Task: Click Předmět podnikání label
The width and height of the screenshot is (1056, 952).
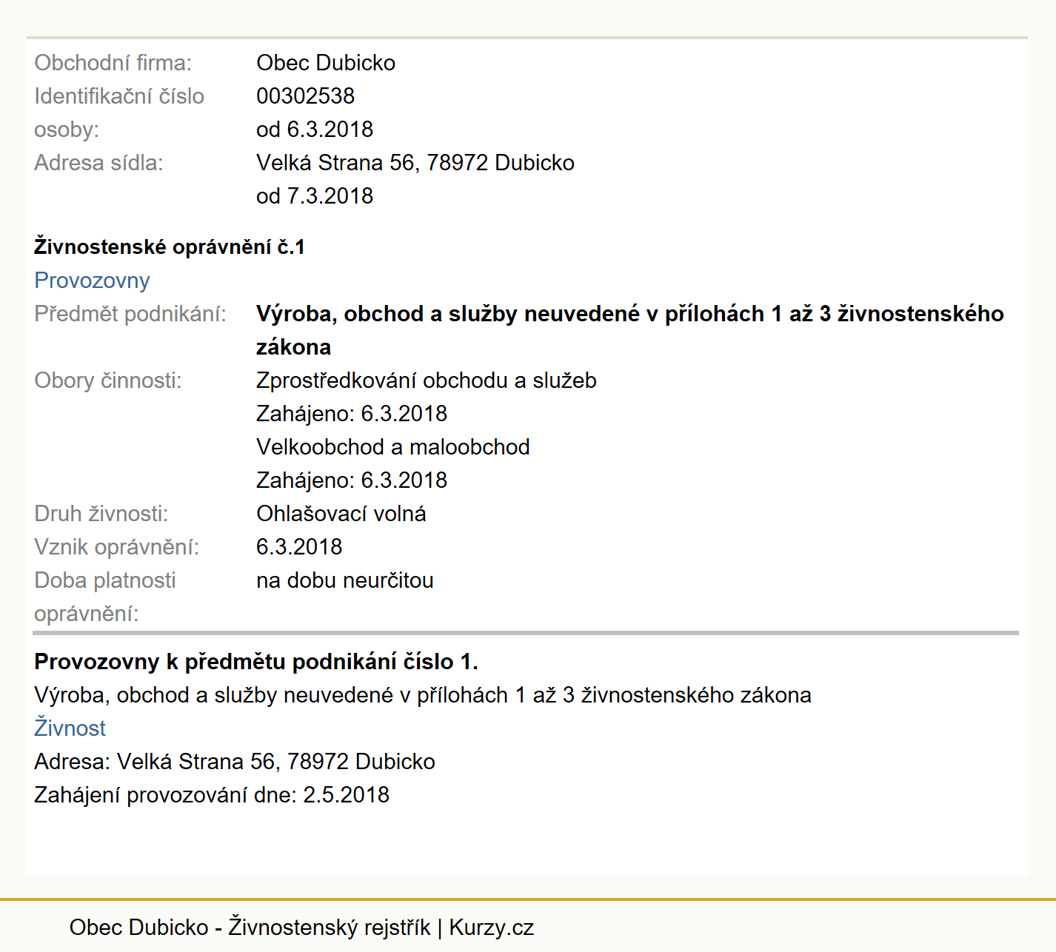Action: tap(130, 314)
